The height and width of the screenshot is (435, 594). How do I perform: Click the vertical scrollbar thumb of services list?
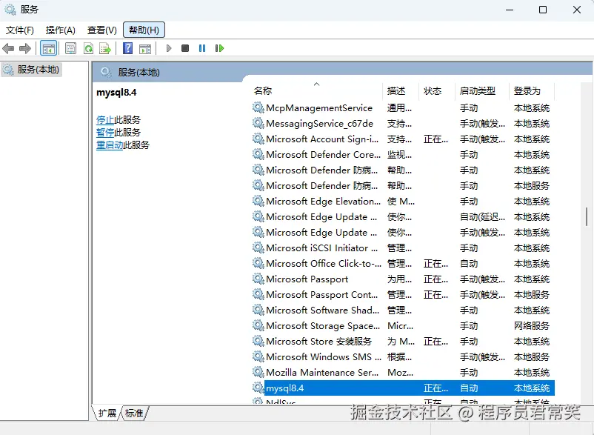587,216
